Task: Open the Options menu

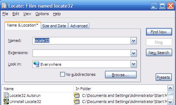Action: [x=42, y=14]
